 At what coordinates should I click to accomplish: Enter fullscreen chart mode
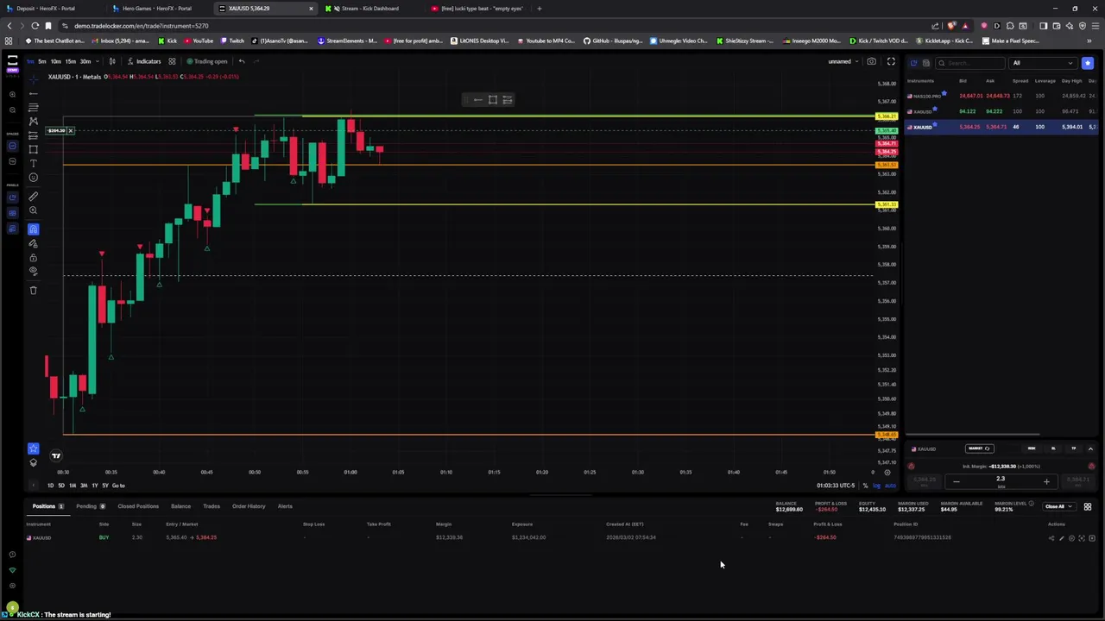(891, 61)
